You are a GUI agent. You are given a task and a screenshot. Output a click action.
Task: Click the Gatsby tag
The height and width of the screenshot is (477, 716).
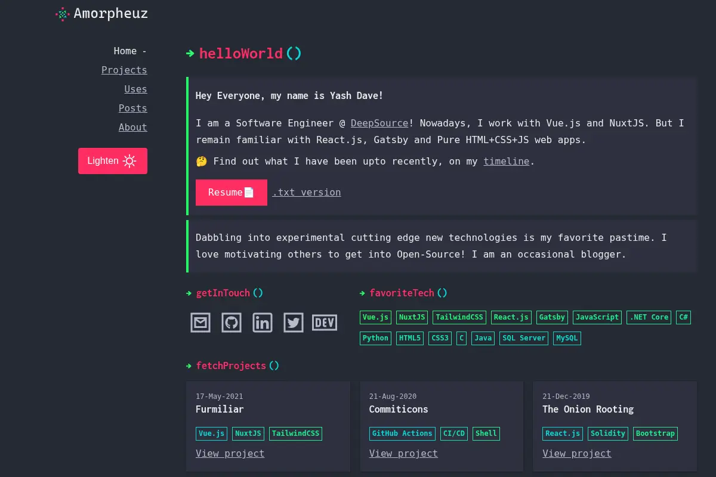[x=552, y=317]
